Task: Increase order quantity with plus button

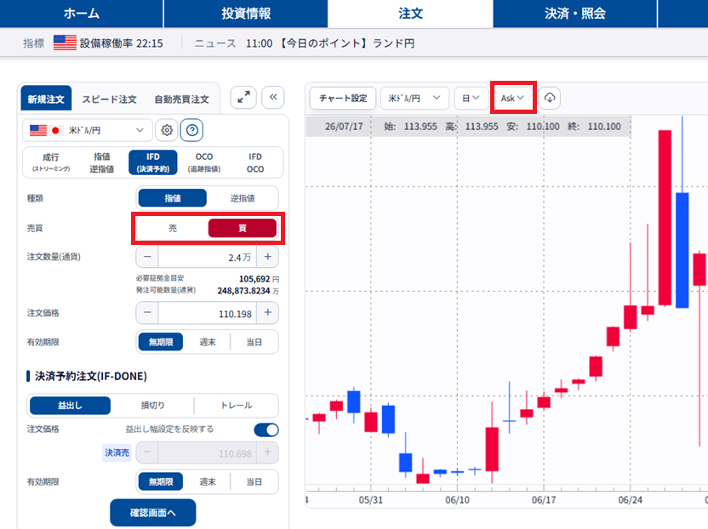Action: click(x=268, y=257)
